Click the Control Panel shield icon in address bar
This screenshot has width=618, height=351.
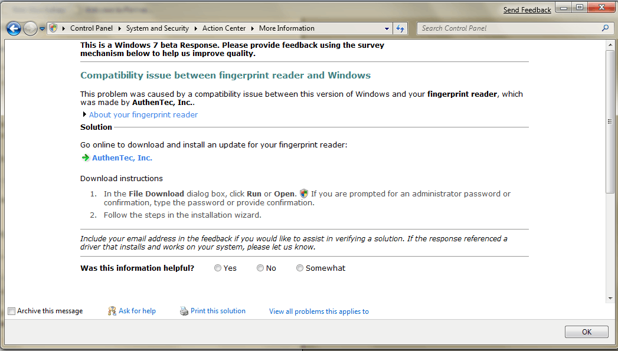[54, 28]
